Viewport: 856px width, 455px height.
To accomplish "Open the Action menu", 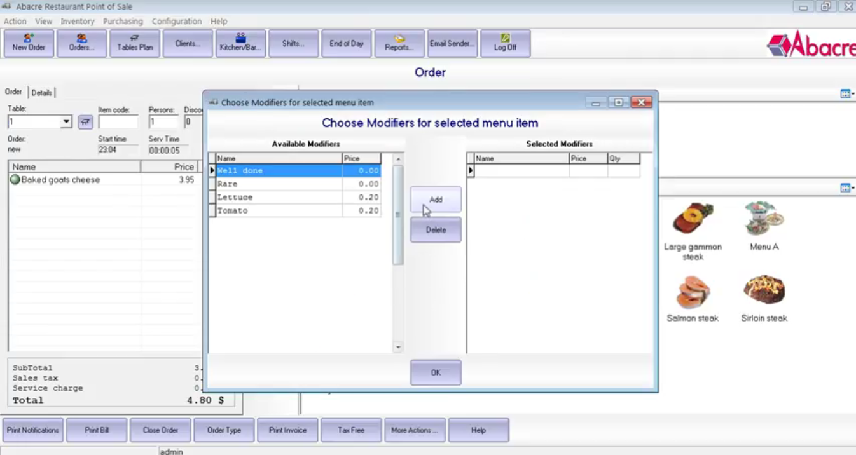I will tap(15, 21).
